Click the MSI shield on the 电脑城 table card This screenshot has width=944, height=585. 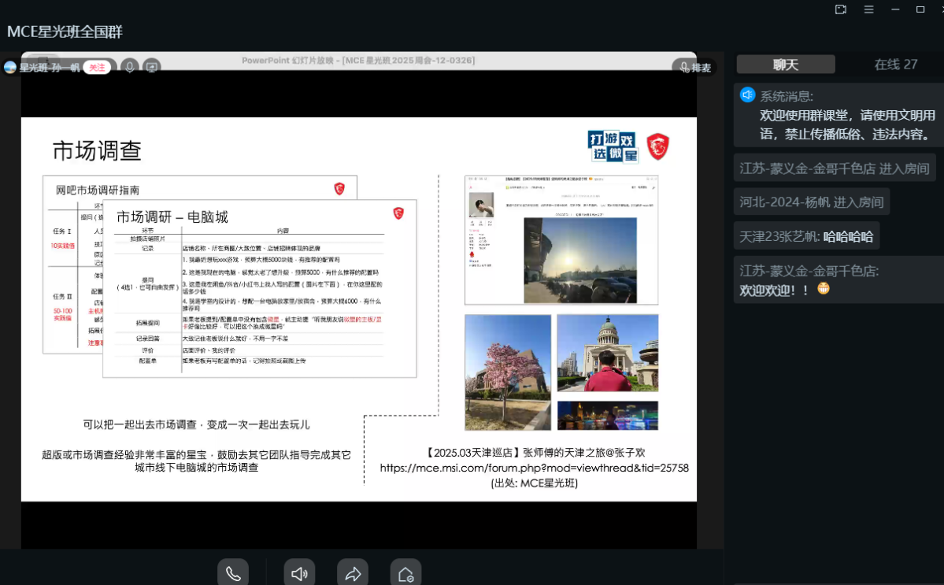point(398,213)
